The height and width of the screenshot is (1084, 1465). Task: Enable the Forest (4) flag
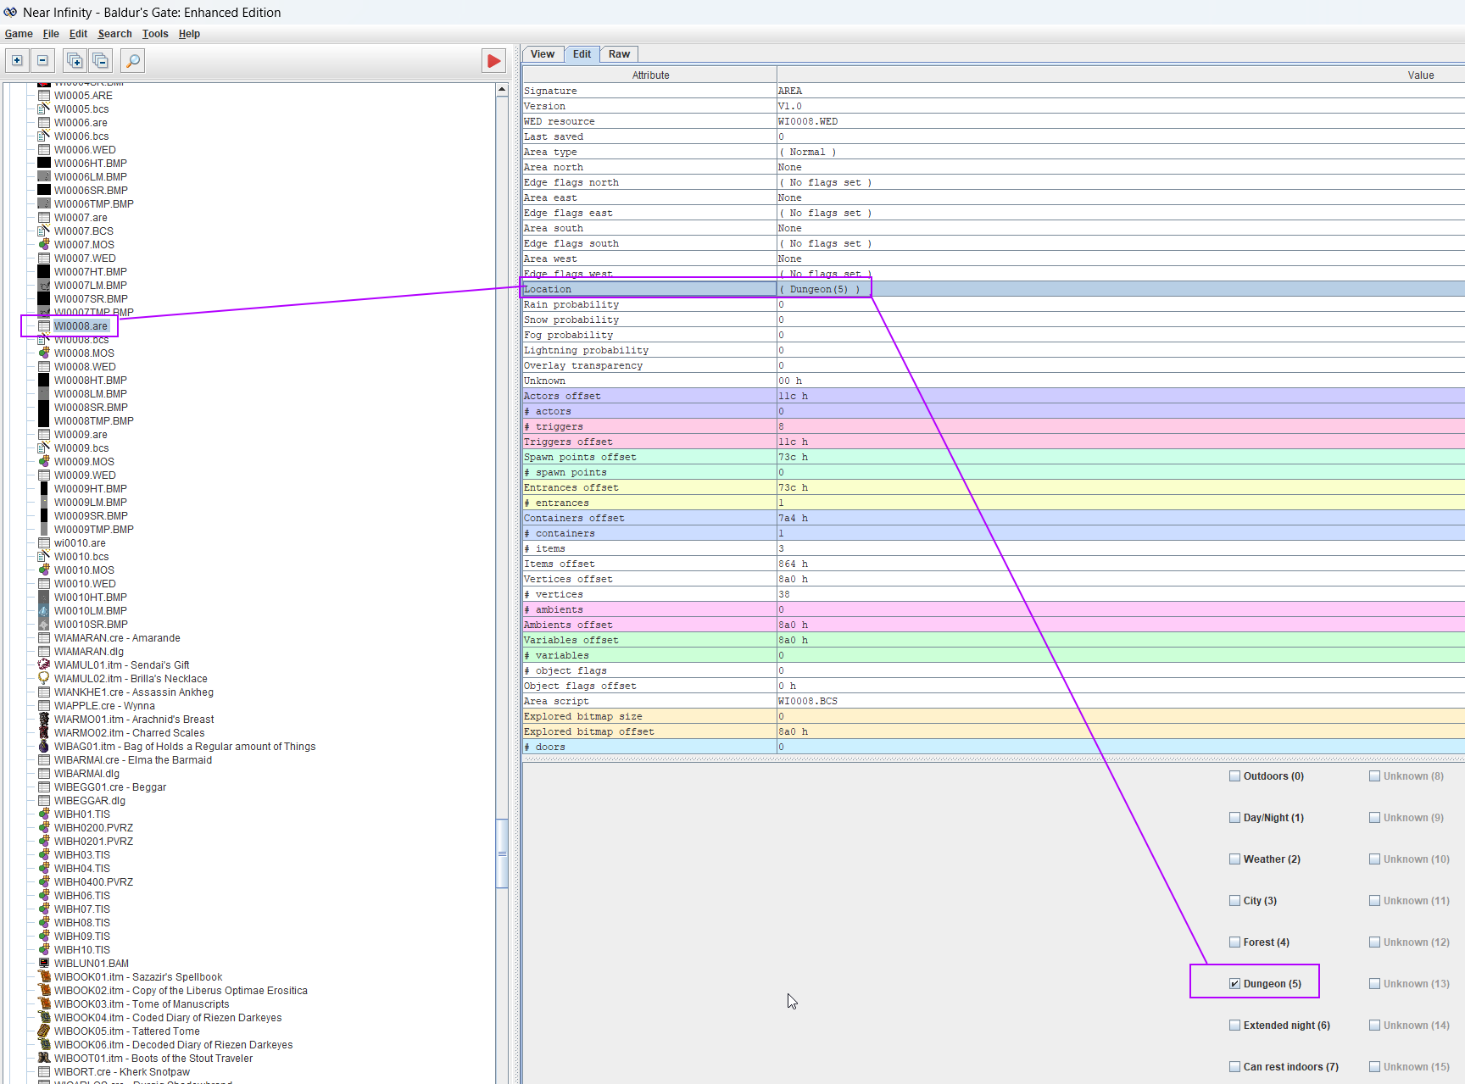point(1234,942)
